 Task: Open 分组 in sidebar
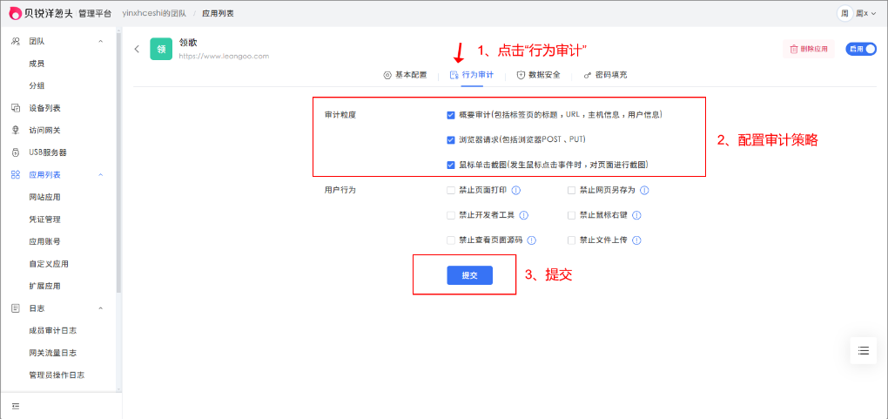(37, 85)
